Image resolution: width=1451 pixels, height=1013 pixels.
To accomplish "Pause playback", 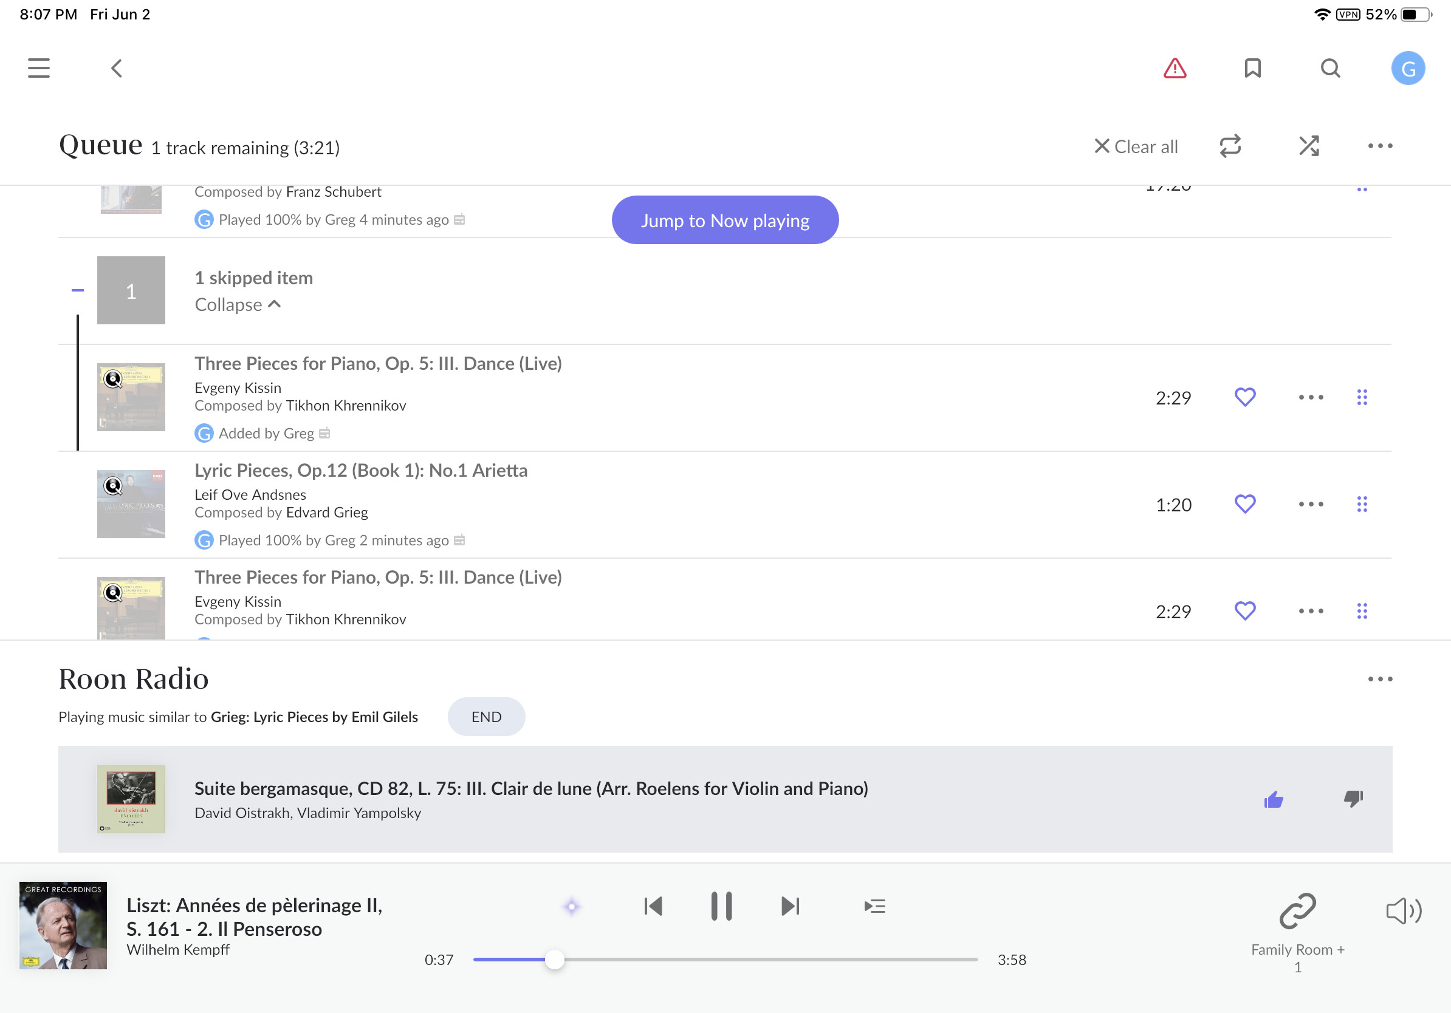I will [721, 906].
